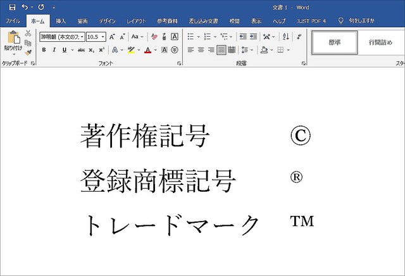The height and width of the screenshot is (276, 405).
Task: Open the レイアウト tab
Action: click(x=136, y=21)
